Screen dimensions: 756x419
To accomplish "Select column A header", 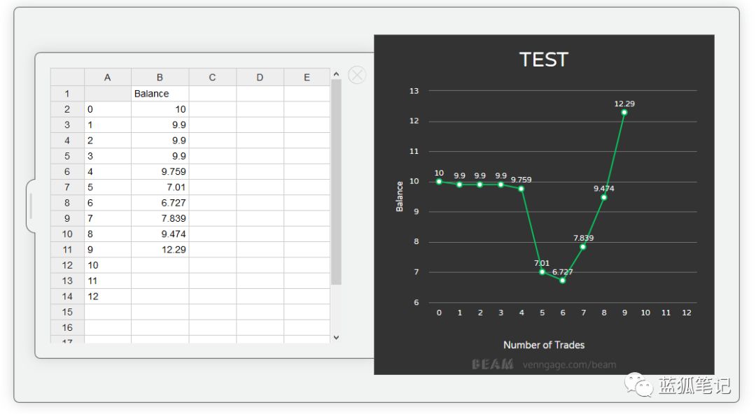I will (x=108, y=78).
